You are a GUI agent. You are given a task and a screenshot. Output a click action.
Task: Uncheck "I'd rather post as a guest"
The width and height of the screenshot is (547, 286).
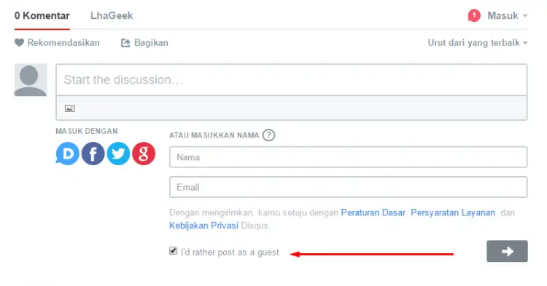[173, 251]
